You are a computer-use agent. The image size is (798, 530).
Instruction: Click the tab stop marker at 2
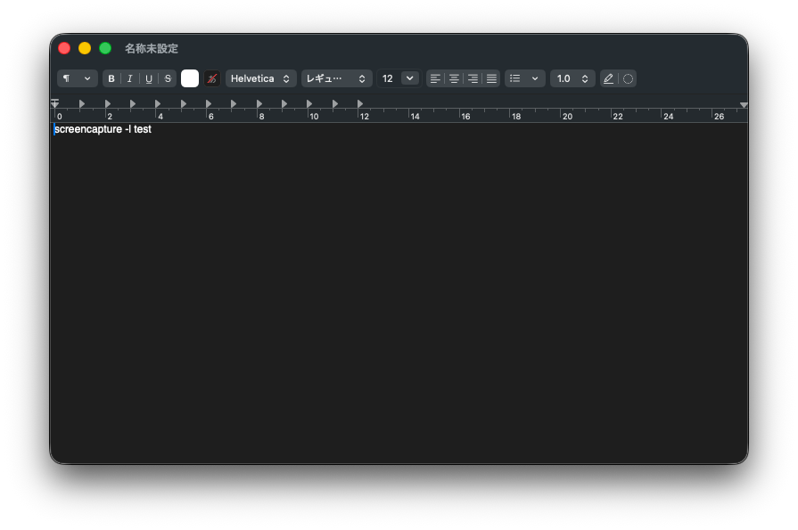tap(108, 103)
